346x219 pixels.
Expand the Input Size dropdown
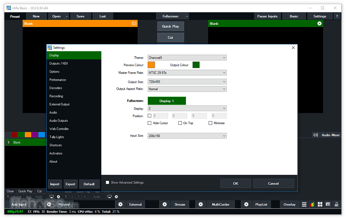[187, 136]
